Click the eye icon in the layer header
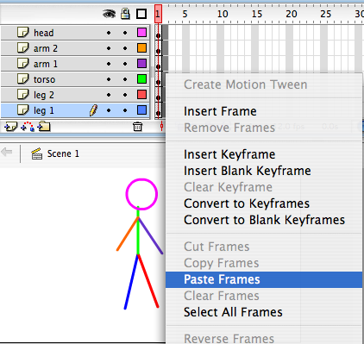The width and height of the screenshot is (364, 344). pos(110,14)
